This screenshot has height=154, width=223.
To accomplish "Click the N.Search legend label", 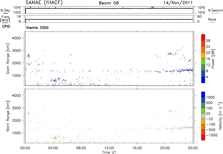I will click(x=215, y=10).
